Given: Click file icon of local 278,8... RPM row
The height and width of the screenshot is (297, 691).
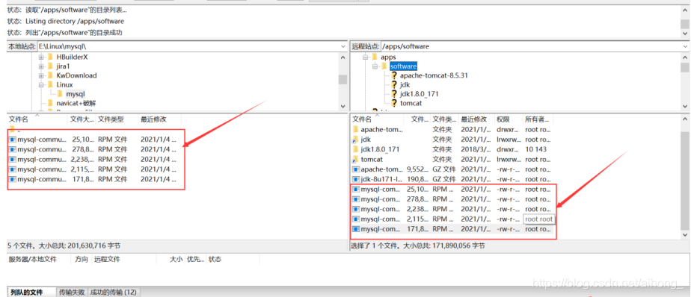Looking at the screenshot, I should click(x=12, y=149).
